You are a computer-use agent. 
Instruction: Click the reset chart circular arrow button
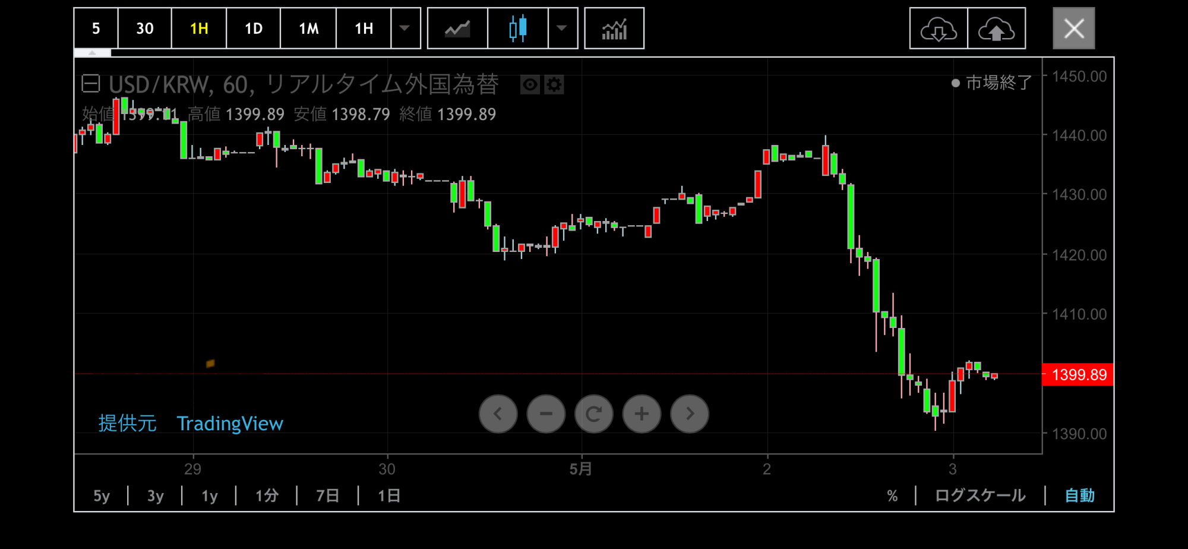(x=594, y=414)
